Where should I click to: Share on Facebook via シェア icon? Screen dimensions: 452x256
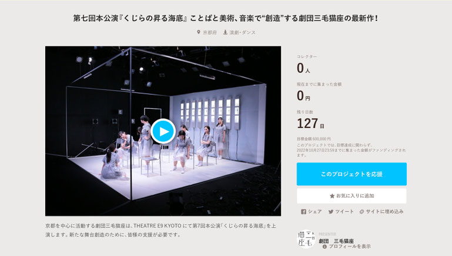point(303,211)
